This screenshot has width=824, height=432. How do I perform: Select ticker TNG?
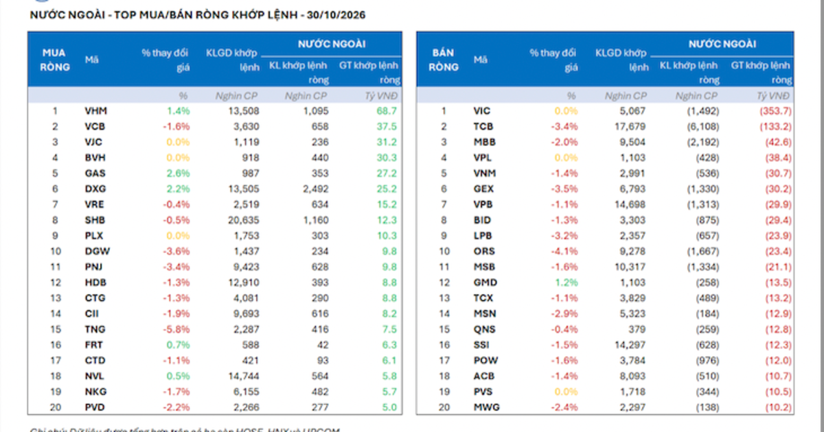click(x=95, y=328)
